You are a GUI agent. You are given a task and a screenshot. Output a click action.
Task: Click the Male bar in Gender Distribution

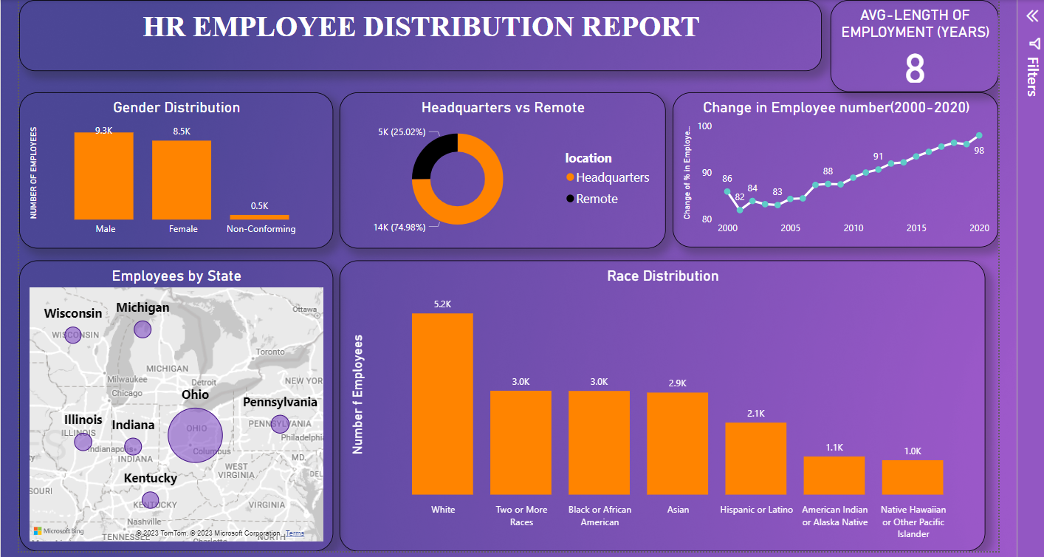pos(104,176)
